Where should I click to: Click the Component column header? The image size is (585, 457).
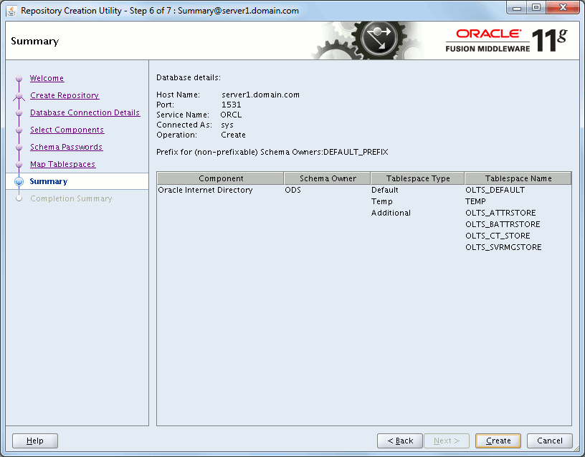[x=221, y=178]
